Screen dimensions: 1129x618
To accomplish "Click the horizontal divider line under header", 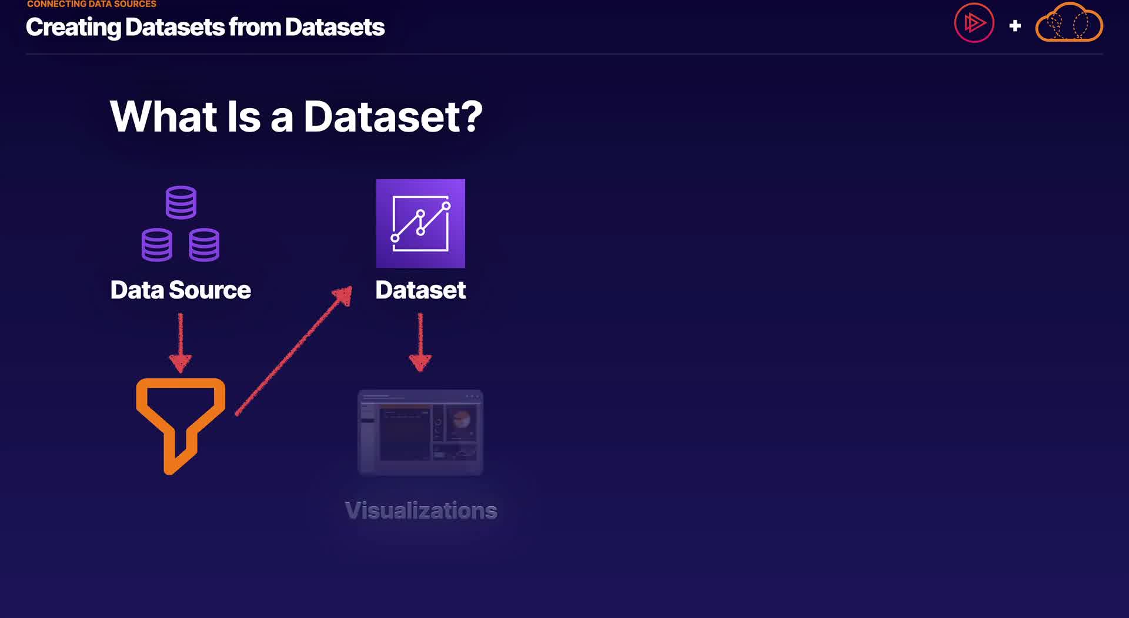I will pos(564,54).
